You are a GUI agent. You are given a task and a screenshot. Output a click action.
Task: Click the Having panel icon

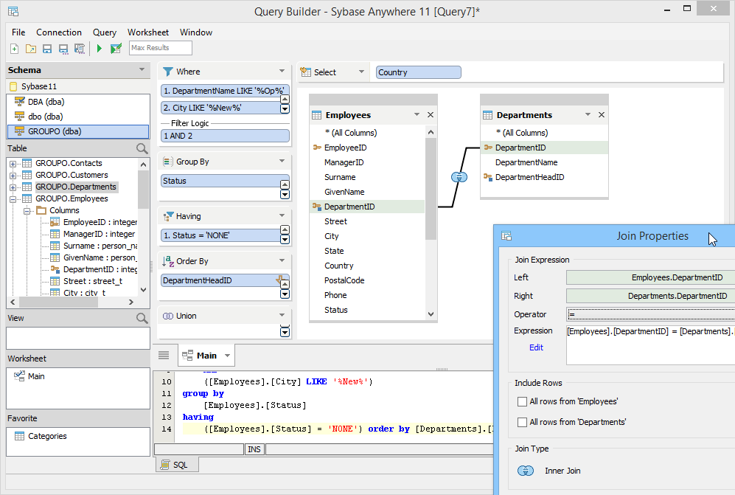(168, 216)
